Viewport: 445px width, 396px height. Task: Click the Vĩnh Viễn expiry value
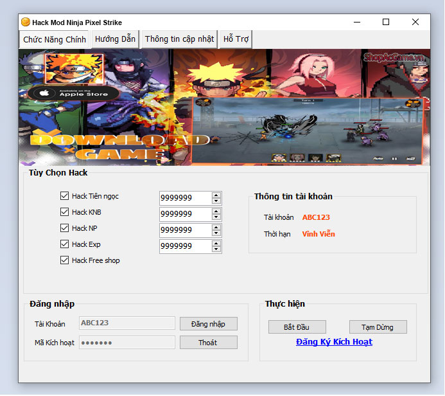click(x=318, y=234)
